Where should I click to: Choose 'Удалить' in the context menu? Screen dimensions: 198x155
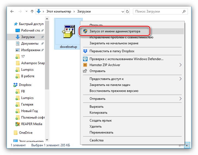click(x=96, y=126)
